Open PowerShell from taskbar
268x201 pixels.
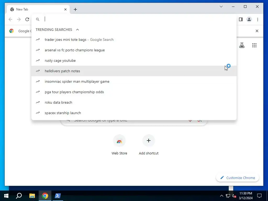(x=58, y=196)
